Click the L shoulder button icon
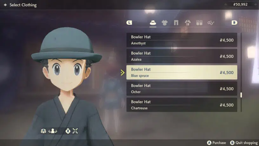Image resolution: width=259 pixels, height=146 pixels. click(129, 23)
